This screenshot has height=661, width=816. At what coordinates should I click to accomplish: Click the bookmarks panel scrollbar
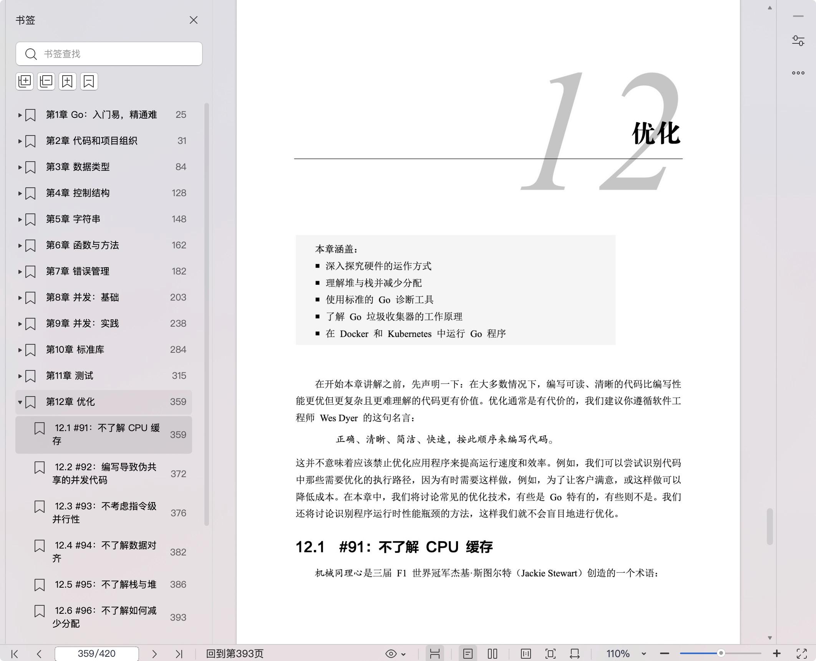click(207, 314)
